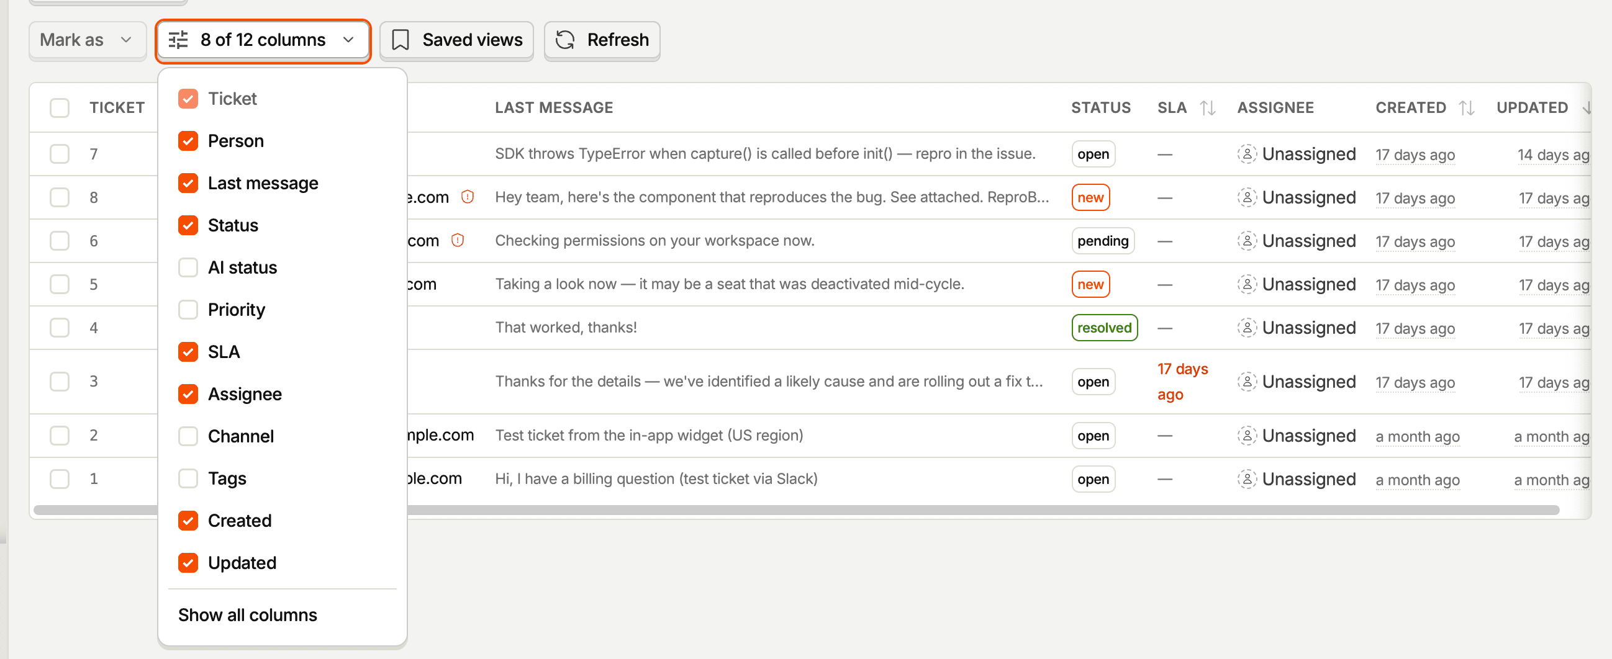The height and width of the screenshot is (659, 1612).
Task: Sort by the SLA column arrows icon
Action: click(x=1208, y=107)
